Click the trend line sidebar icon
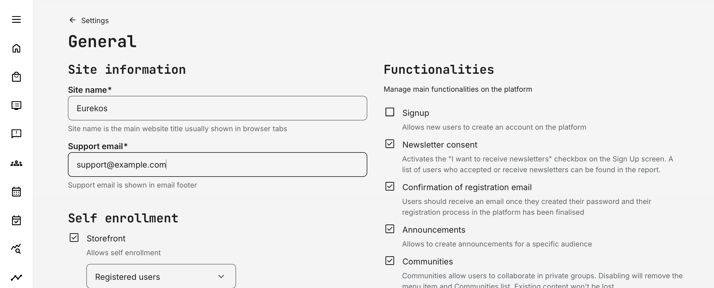 (x=16, y=277)
